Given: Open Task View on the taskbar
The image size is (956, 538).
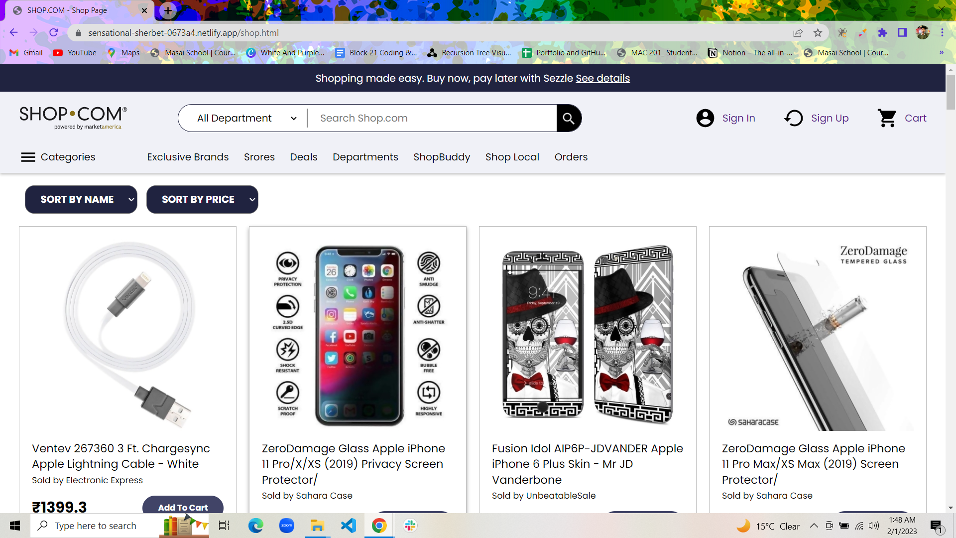Looking at the screenshot, I should (224, 526).
